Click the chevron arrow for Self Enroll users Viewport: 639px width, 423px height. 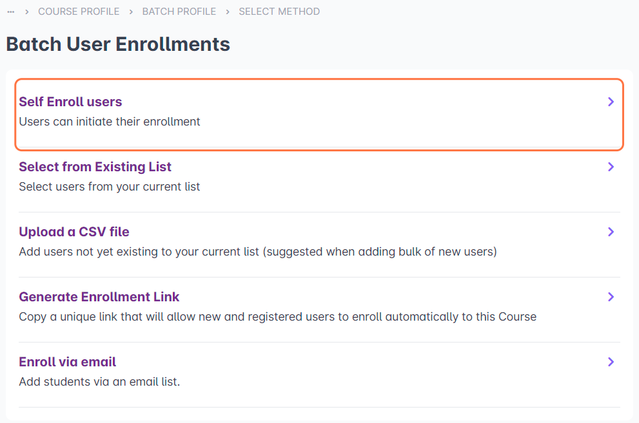coord(611,102)
